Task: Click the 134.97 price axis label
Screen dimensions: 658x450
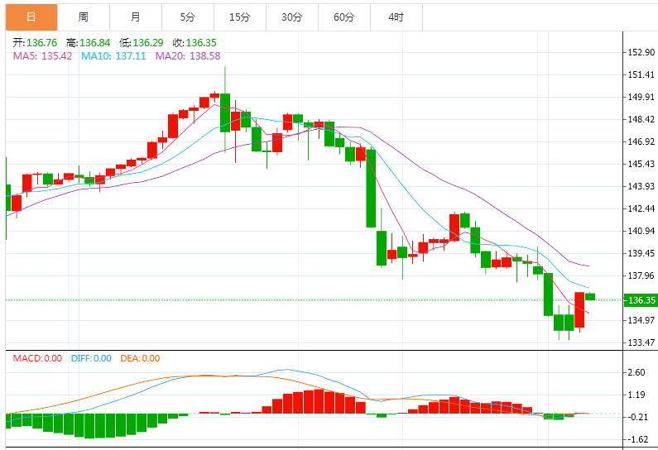Action: [641, 320]
